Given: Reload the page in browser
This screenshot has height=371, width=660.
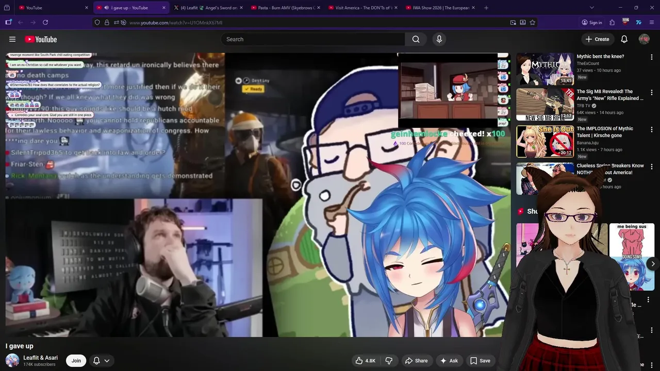Looking at the screenshot, I should point(45,23).
